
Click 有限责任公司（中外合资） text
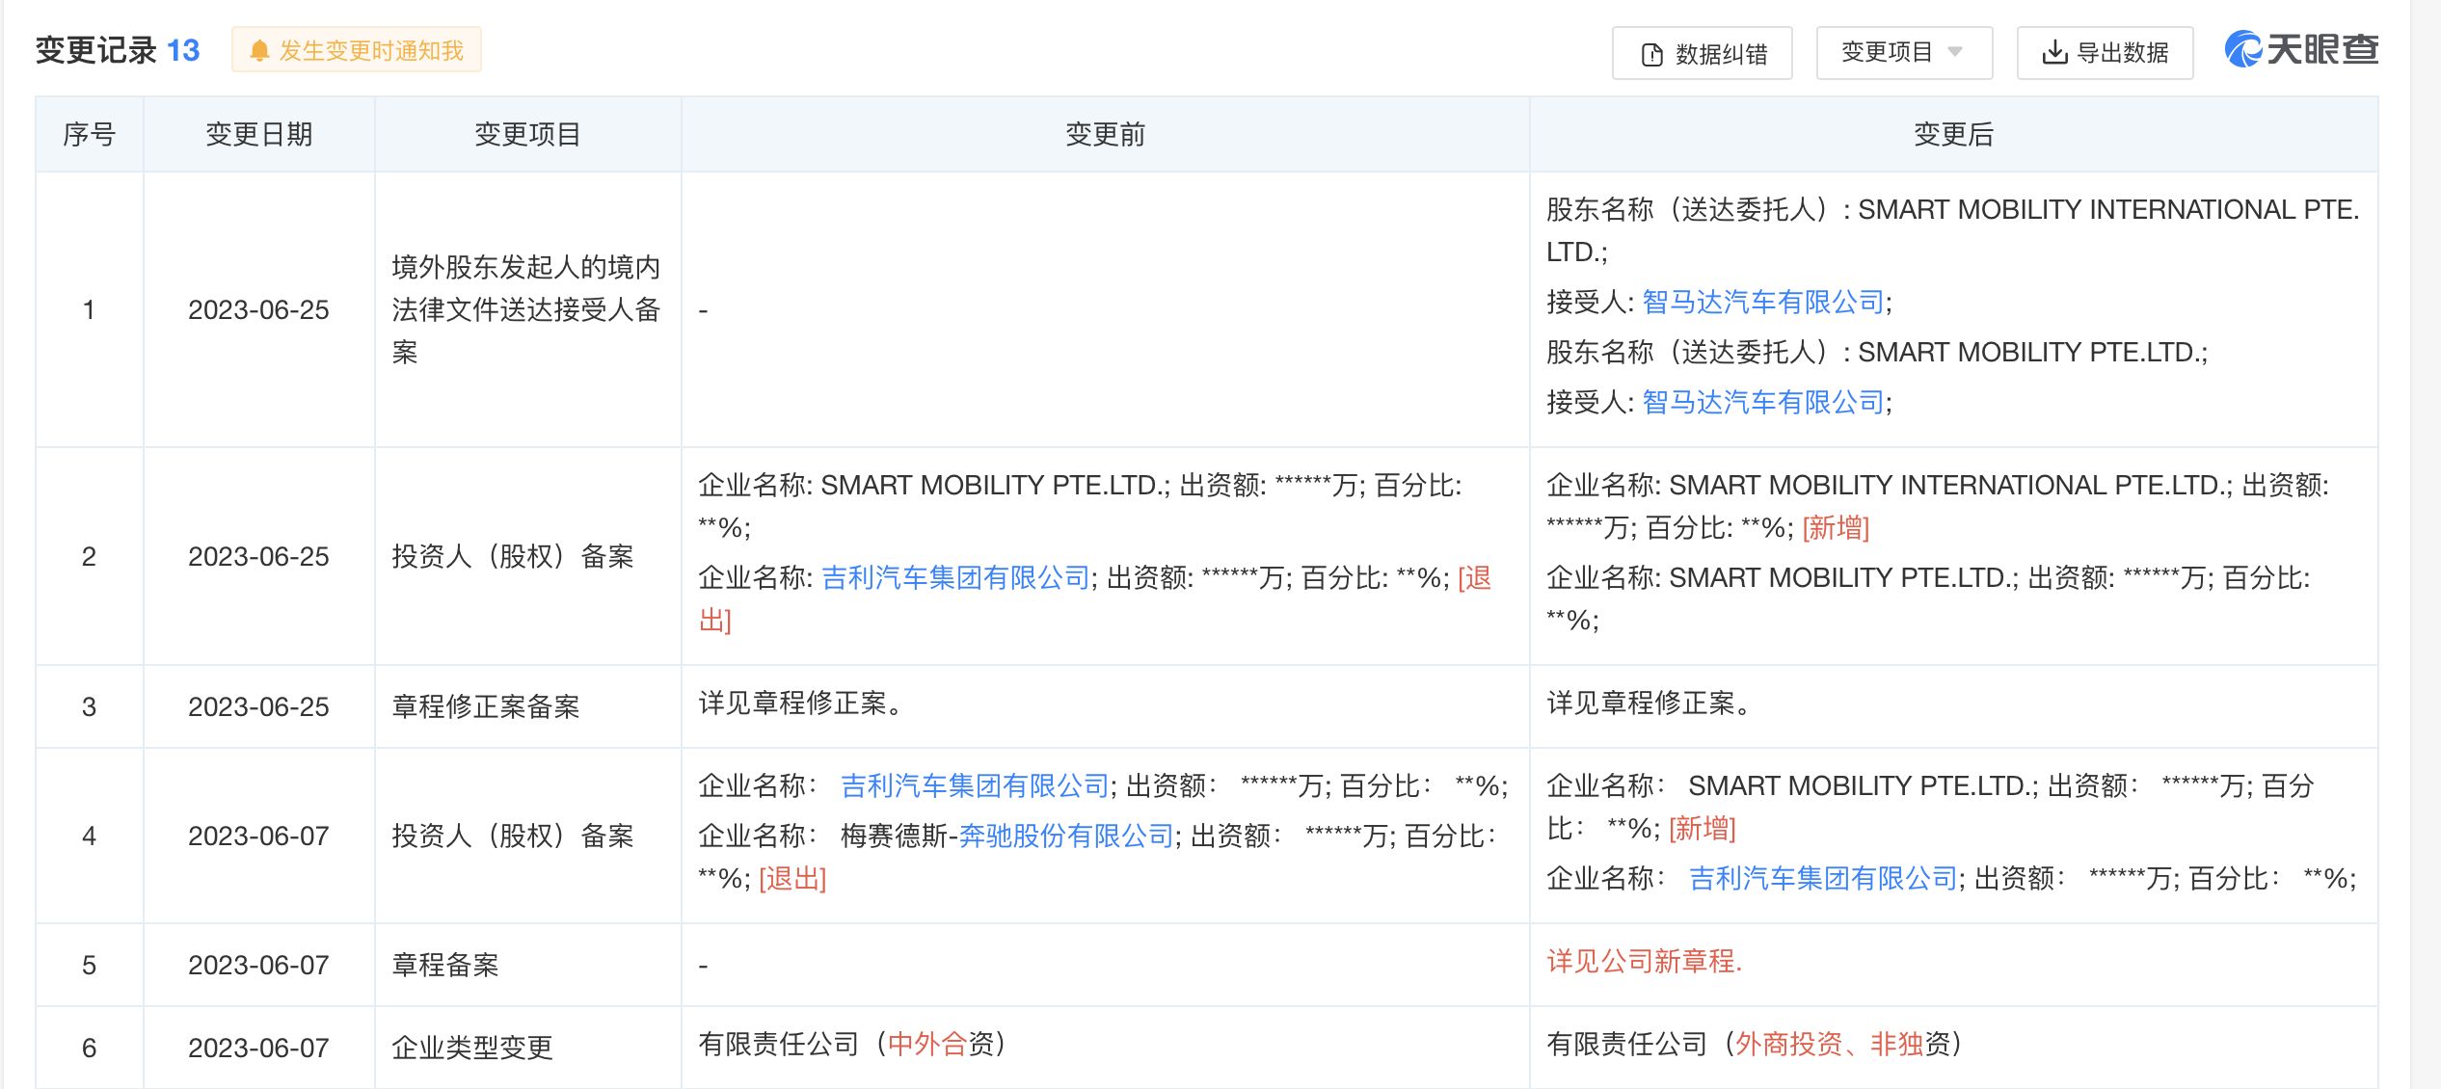pos(852,1045)
